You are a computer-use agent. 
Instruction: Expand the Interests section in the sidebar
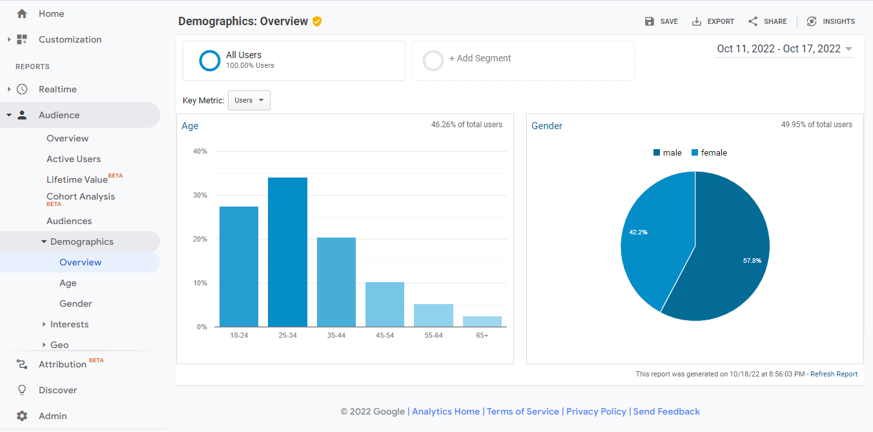click(x=68, y=324)
